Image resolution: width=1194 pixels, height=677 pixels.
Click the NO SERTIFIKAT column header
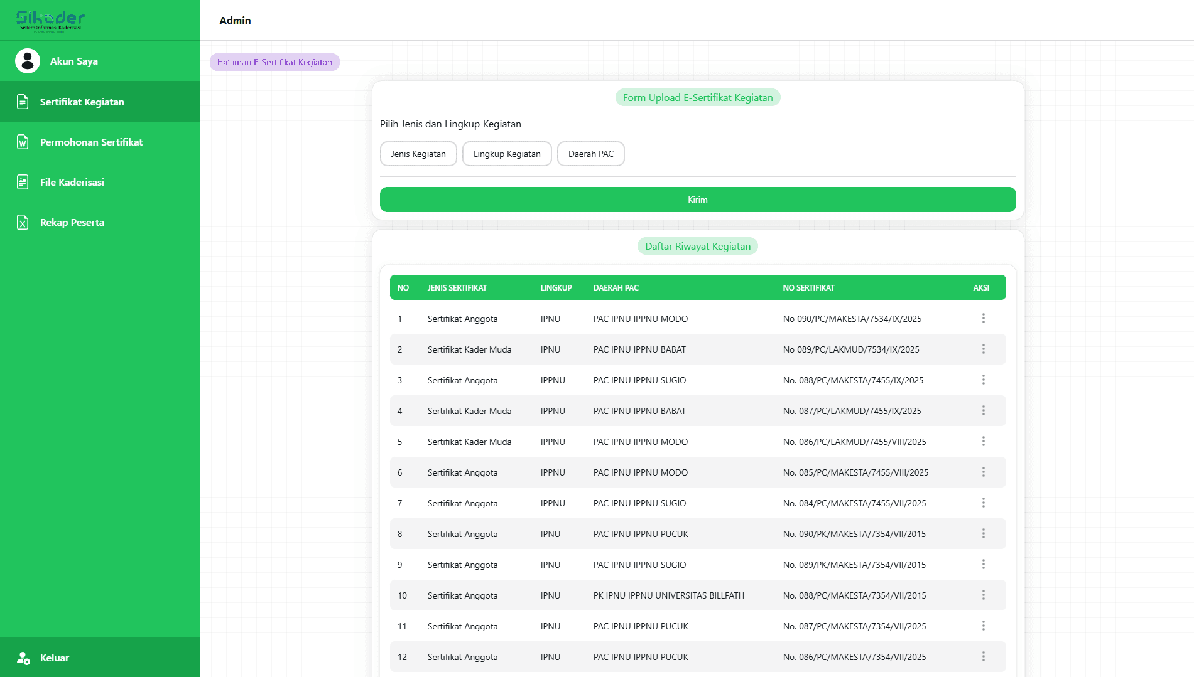coord(808,287)
